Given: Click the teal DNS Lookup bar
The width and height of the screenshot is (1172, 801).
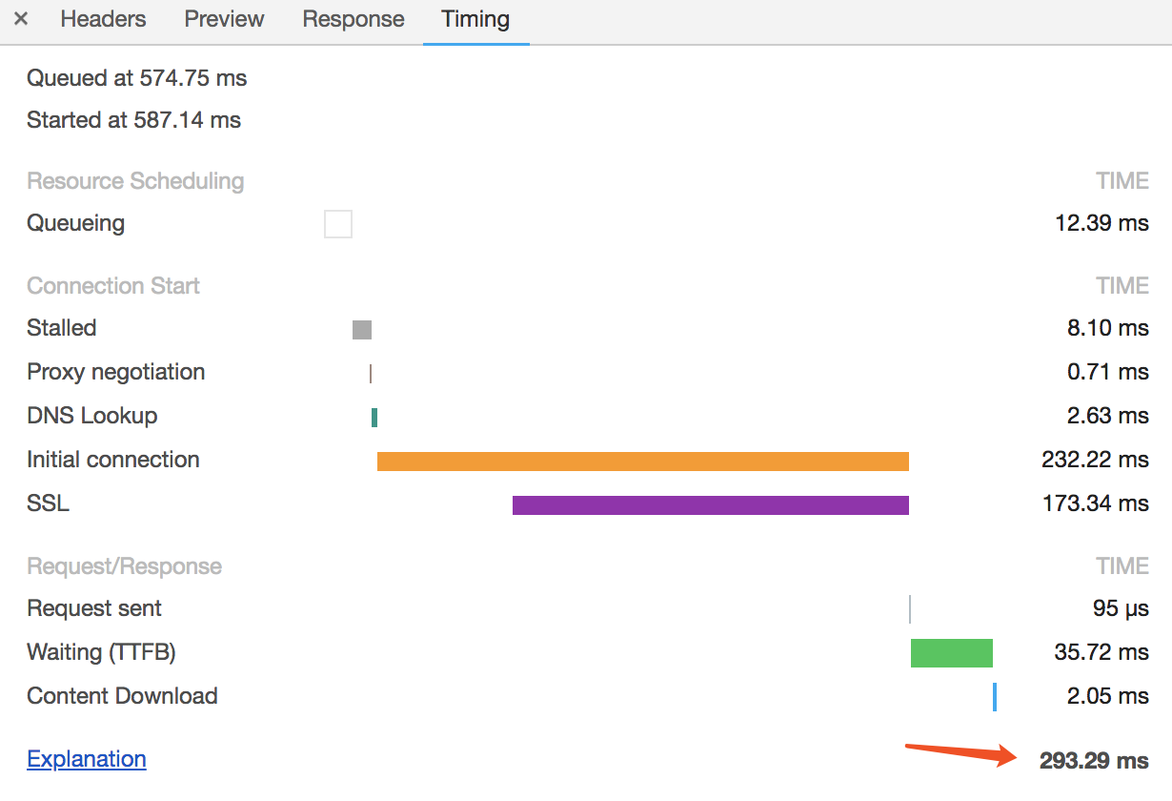Looking at the screenshot, I should (374, 417).
